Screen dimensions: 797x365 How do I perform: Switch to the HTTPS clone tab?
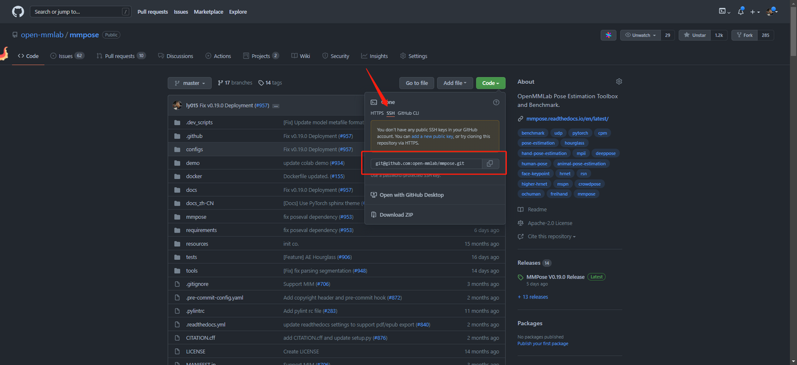[x=377, y=113]
